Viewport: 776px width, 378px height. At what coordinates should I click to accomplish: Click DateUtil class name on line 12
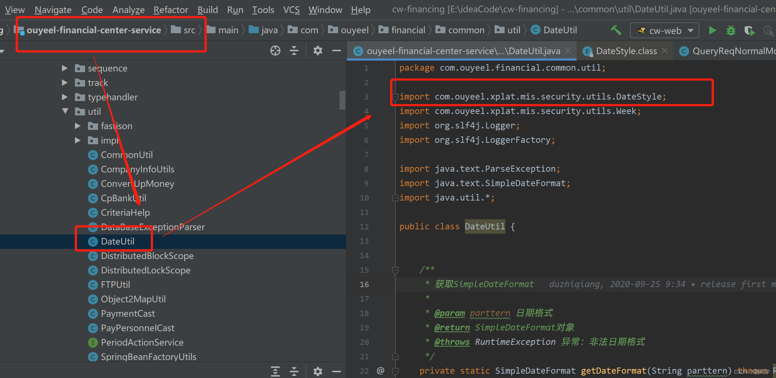pos(485,227)
